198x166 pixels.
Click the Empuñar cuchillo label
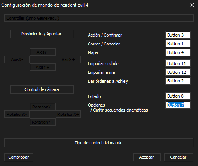coord(103,63)
